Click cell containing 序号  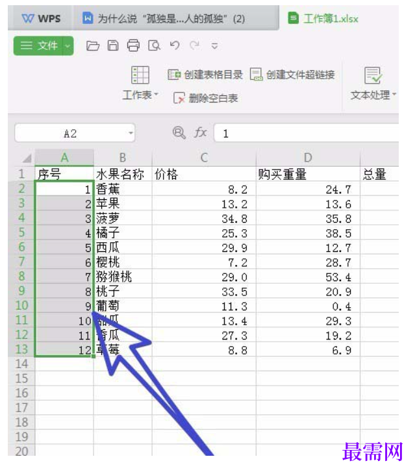click(64, 174)
